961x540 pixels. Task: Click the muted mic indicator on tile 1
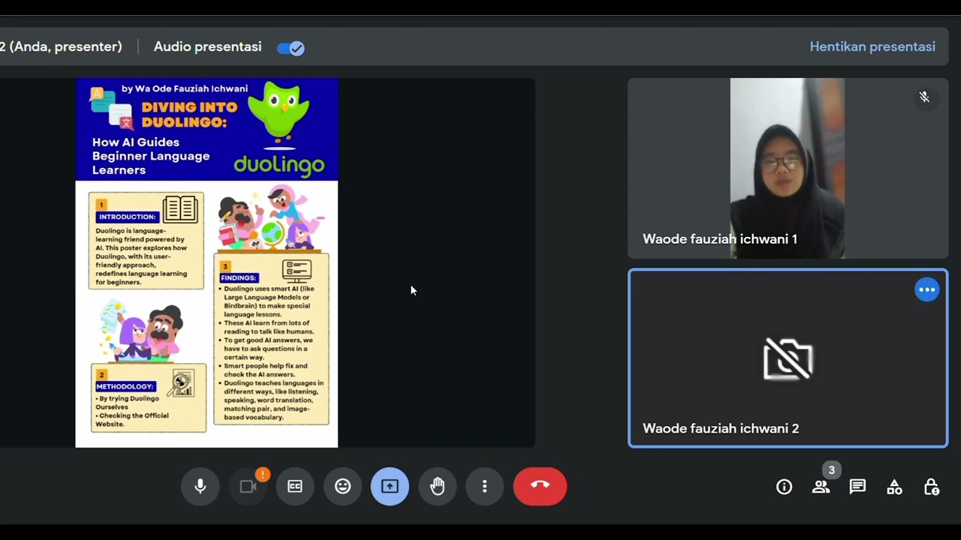point(924,97)
